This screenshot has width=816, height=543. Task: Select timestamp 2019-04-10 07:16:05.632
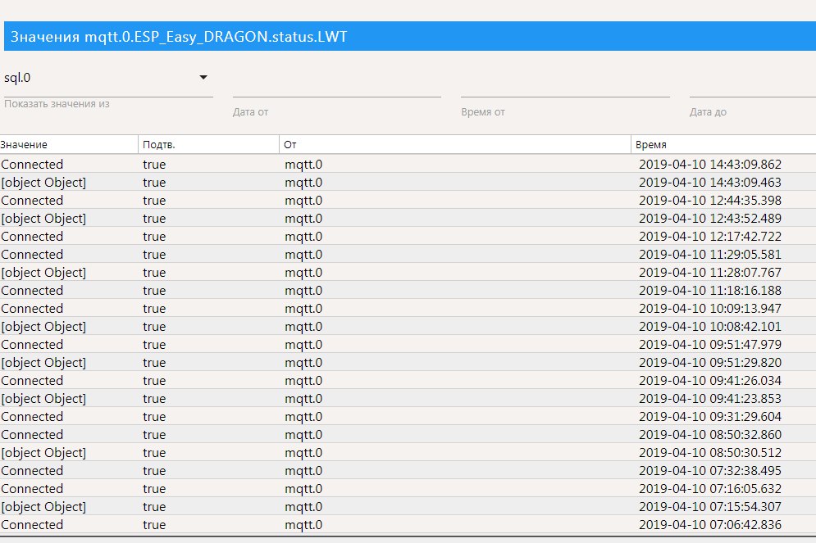pyautogui.click(x=710, y=488)
